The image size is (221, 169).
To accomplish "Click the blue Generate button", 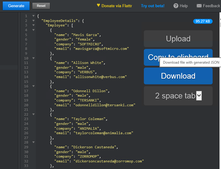I will tap(16, 6).
